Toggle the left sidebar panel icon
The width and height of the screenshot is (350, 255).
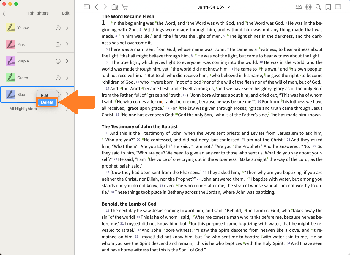click(x=87, y=7)
